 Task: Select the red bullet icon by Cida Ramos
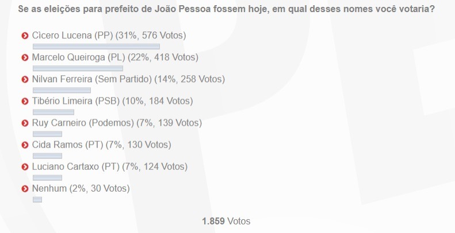[25, 145]
